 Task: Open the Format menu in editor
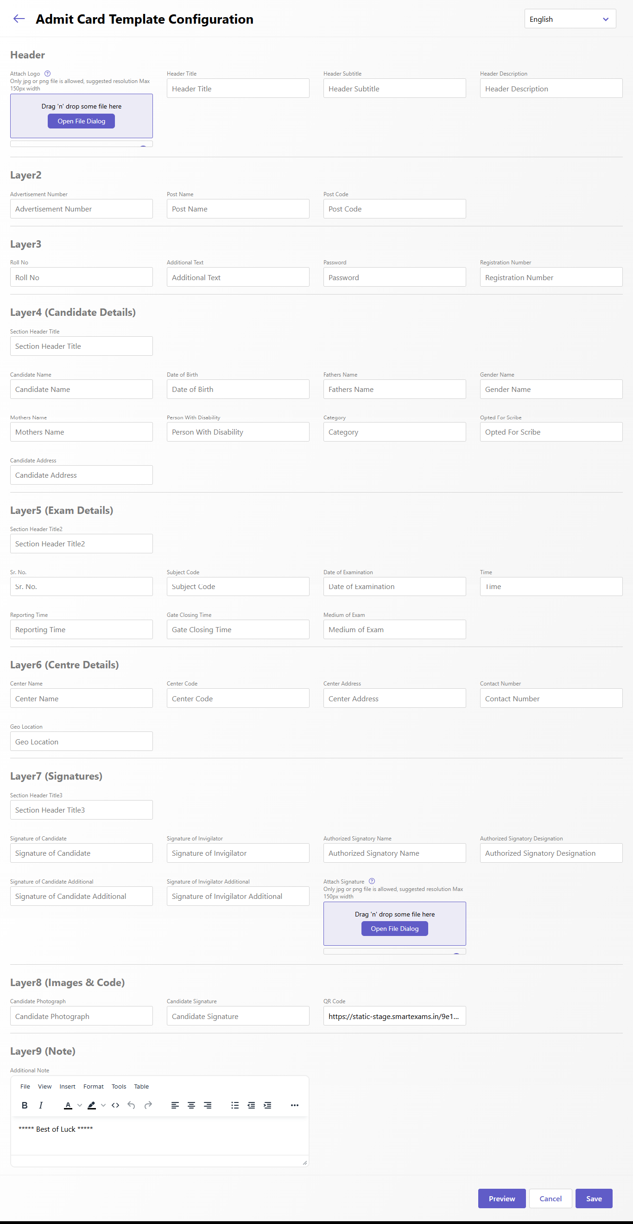click(93, 1086)
